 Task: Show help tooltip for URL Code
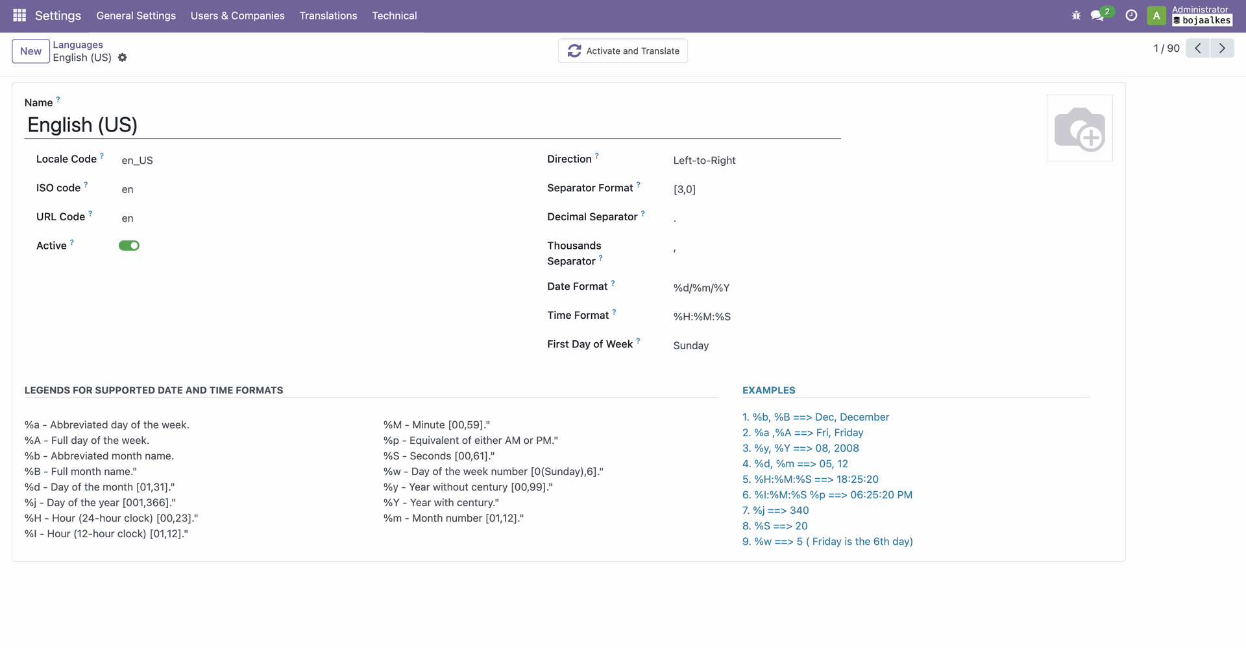90,213
